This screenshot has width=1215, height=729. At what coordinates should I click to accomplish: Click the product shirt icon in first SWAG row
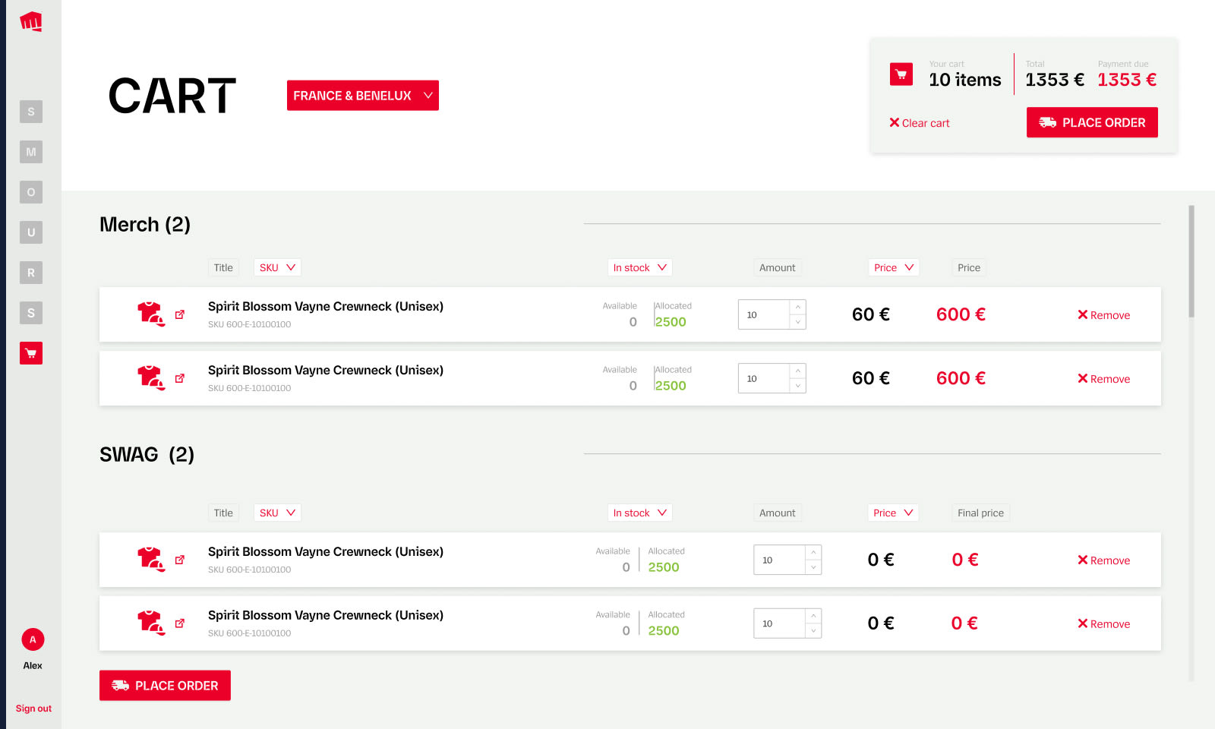click(x=150, y=559)
